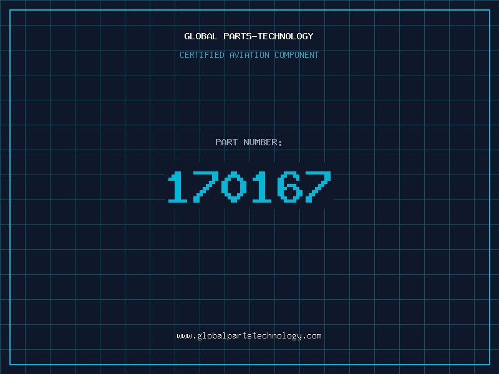Open the www.globalpartstechnology.com link
The image size is (499, 374).
(x=249, y=336)
